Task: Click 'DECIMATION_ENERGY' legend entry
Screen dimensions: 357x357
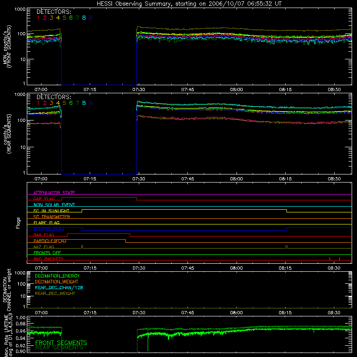Action: click(x=57, y=276)
